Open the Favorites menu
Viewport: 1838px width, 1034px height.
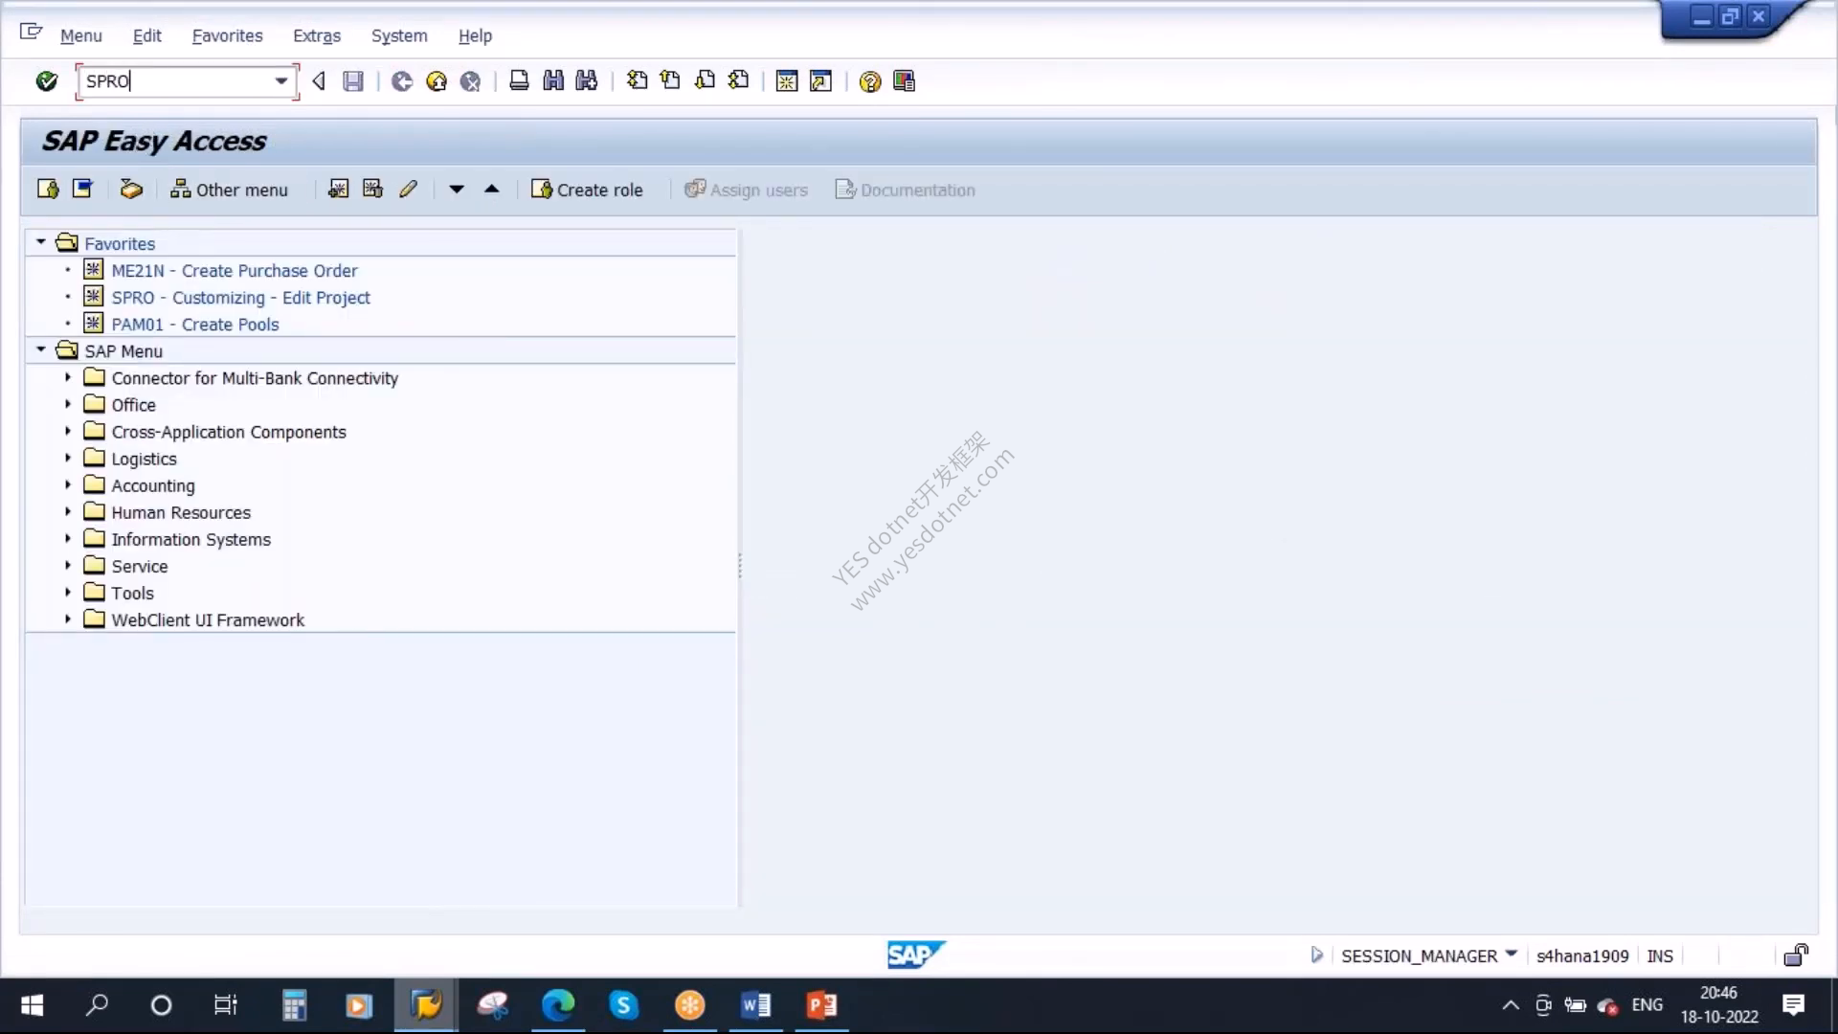pyautogui.click(x=227, y=35)
